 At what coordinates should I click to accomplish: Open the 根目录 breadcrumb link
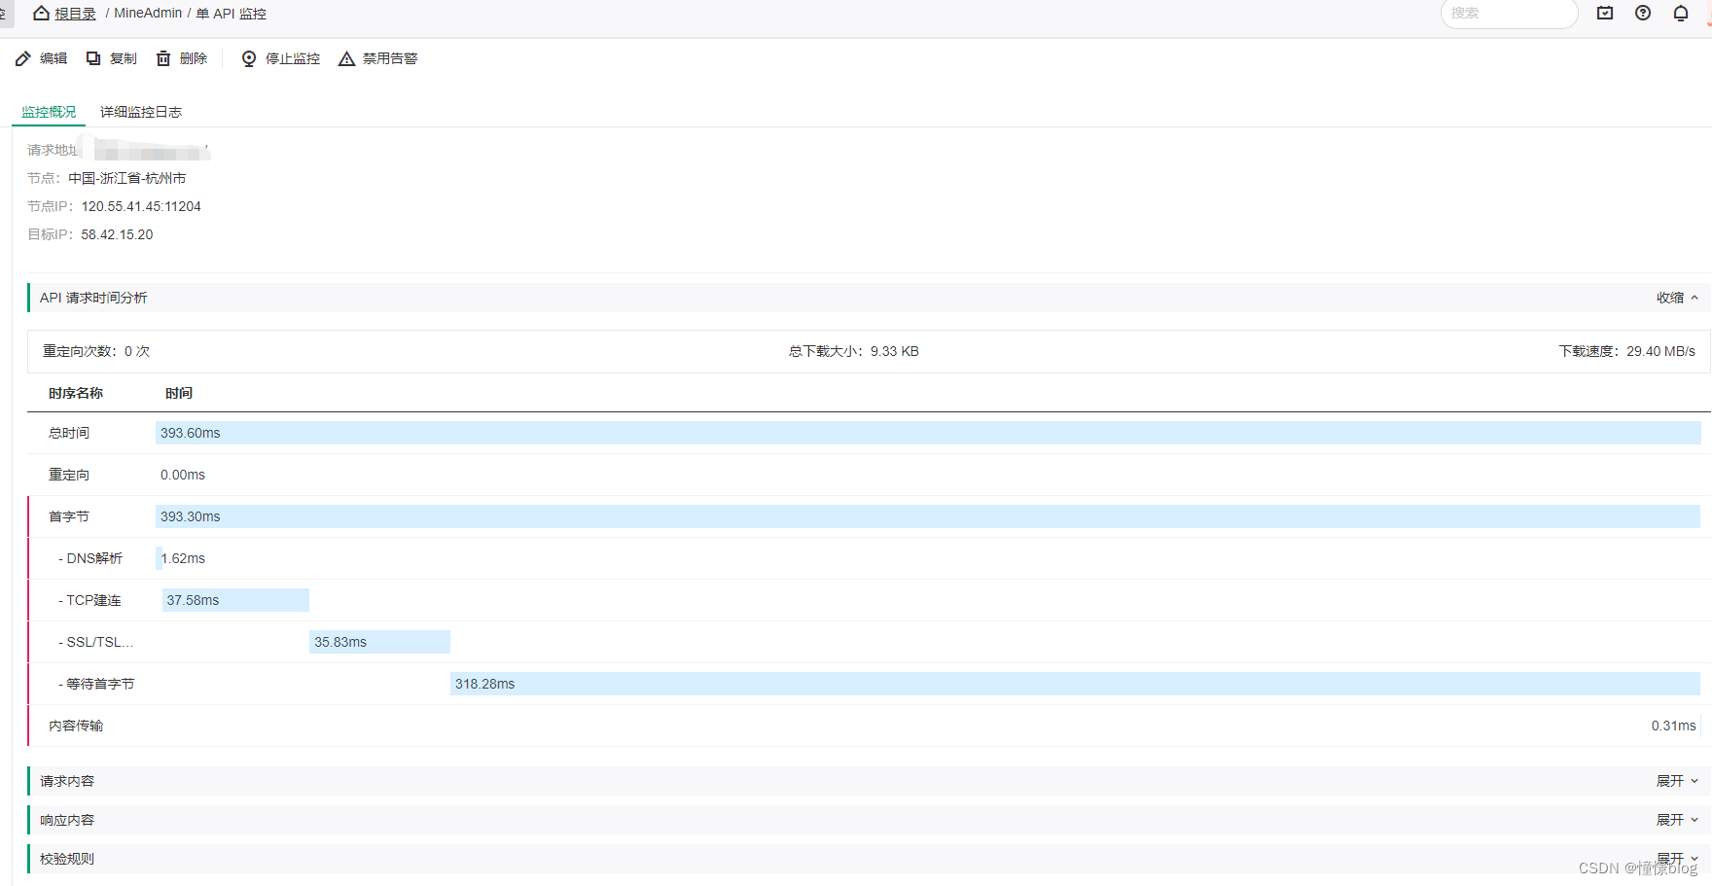tap(75, 14)
